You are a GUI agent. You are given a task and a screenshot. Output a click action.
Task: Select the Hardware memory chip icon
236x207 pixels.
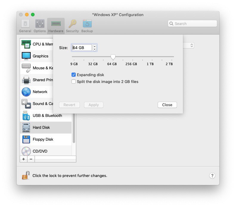pyautogui.click(x=56, y=24)
